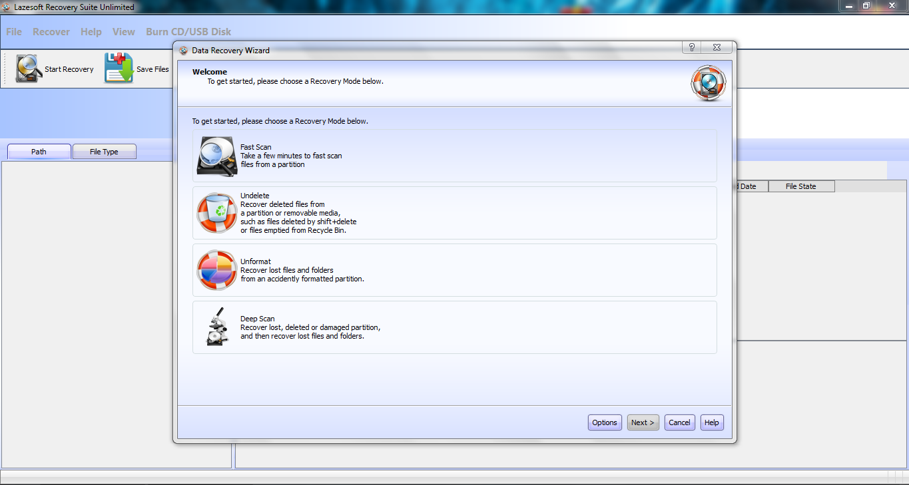Switch to the Path tab

pos(39,152)
